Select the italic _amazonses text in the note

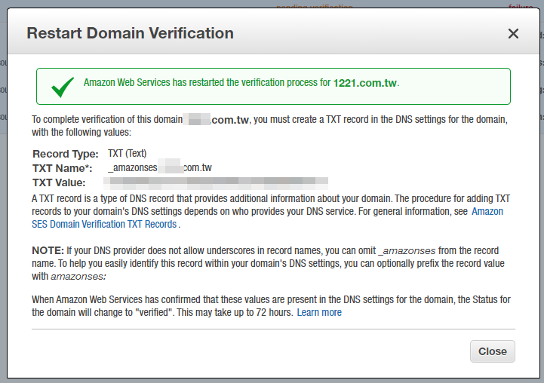click(x=407, y=250)
